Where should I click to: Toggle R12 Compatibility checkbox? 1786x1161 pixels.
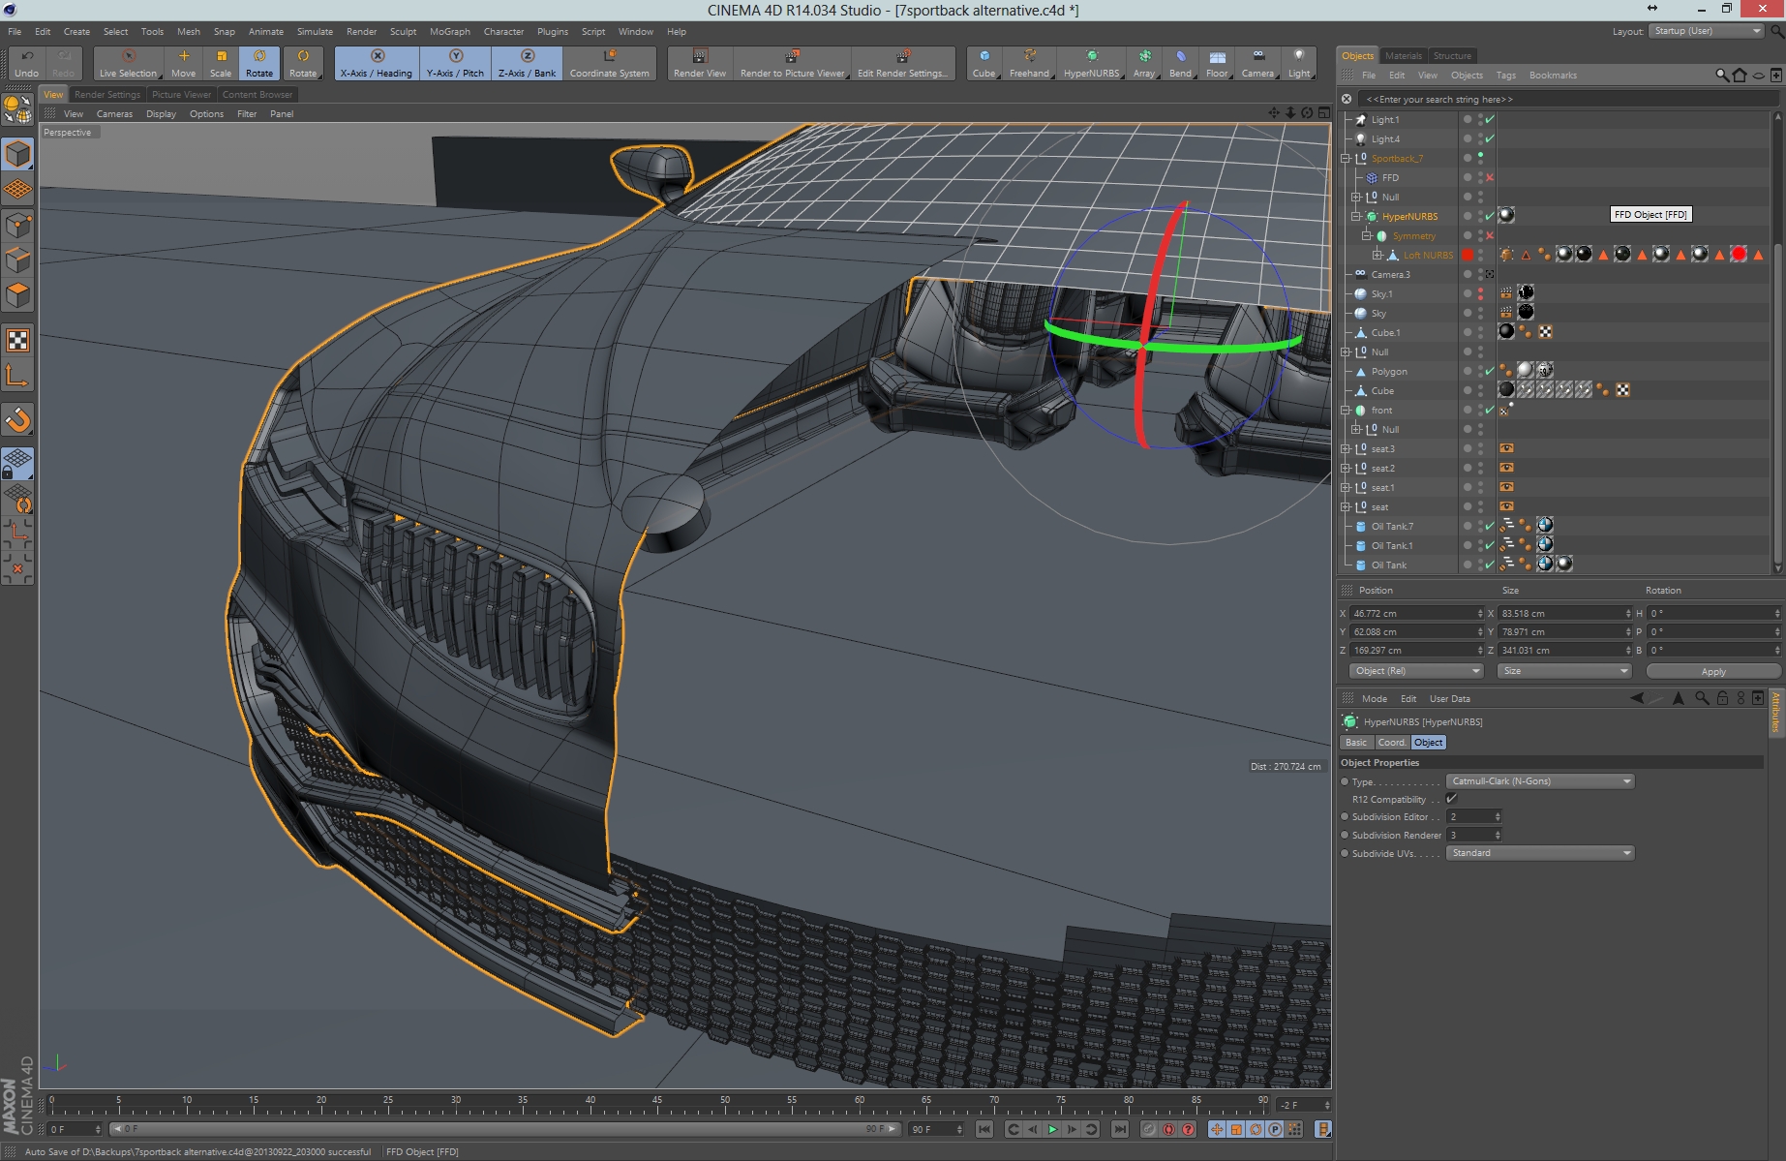point(1451,799)
